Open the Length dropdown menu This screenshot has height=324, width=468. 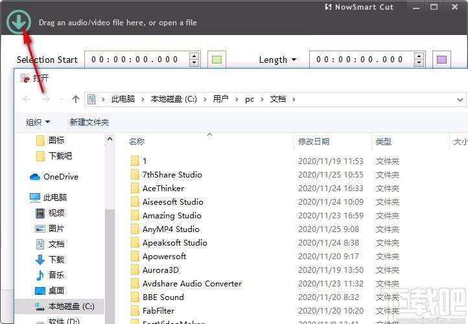(277, 60)
